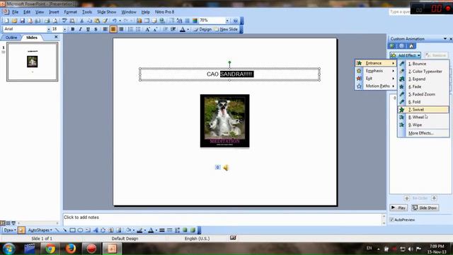Click the Fill Color bucket icon
Screen dimensions: 453x255
(129, 230)
